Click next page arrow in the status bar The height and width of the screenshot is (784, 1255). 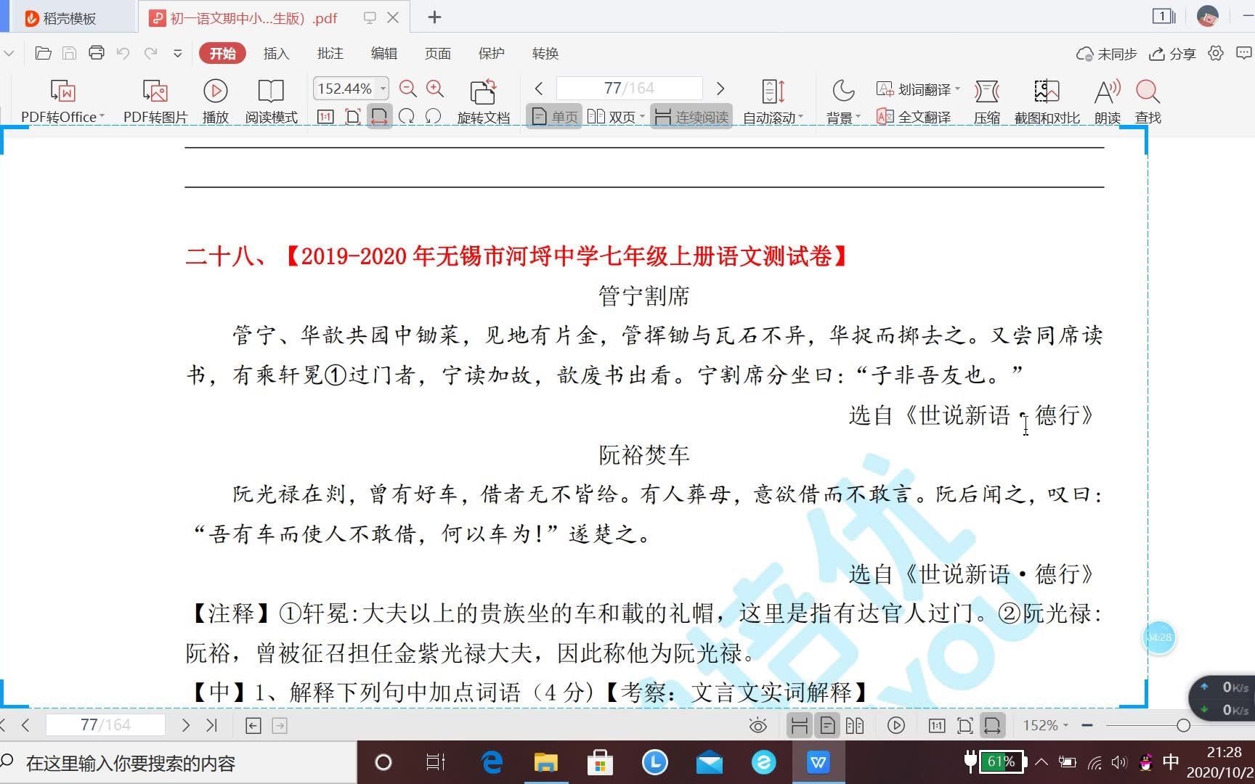[x=186, y=724]
